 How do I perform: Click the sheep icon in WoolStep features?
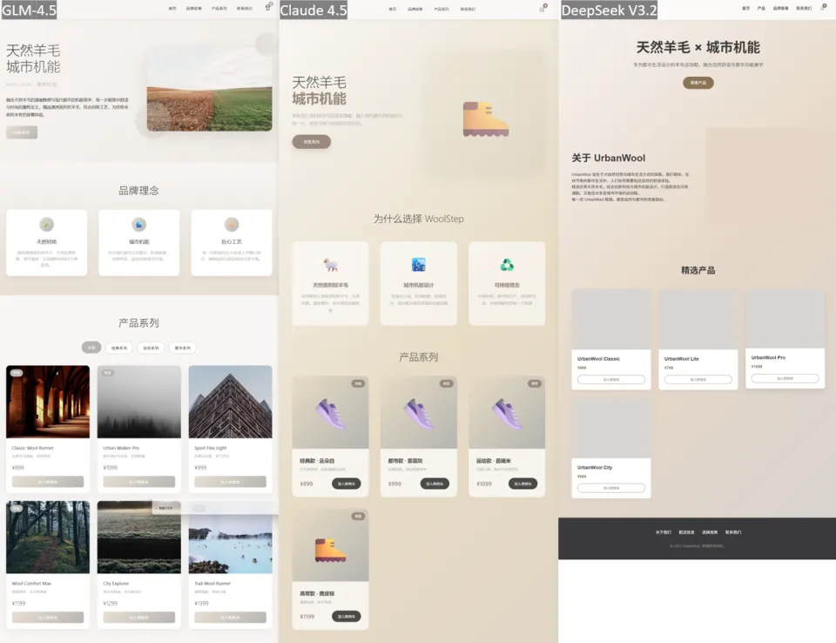coord(330,264)
